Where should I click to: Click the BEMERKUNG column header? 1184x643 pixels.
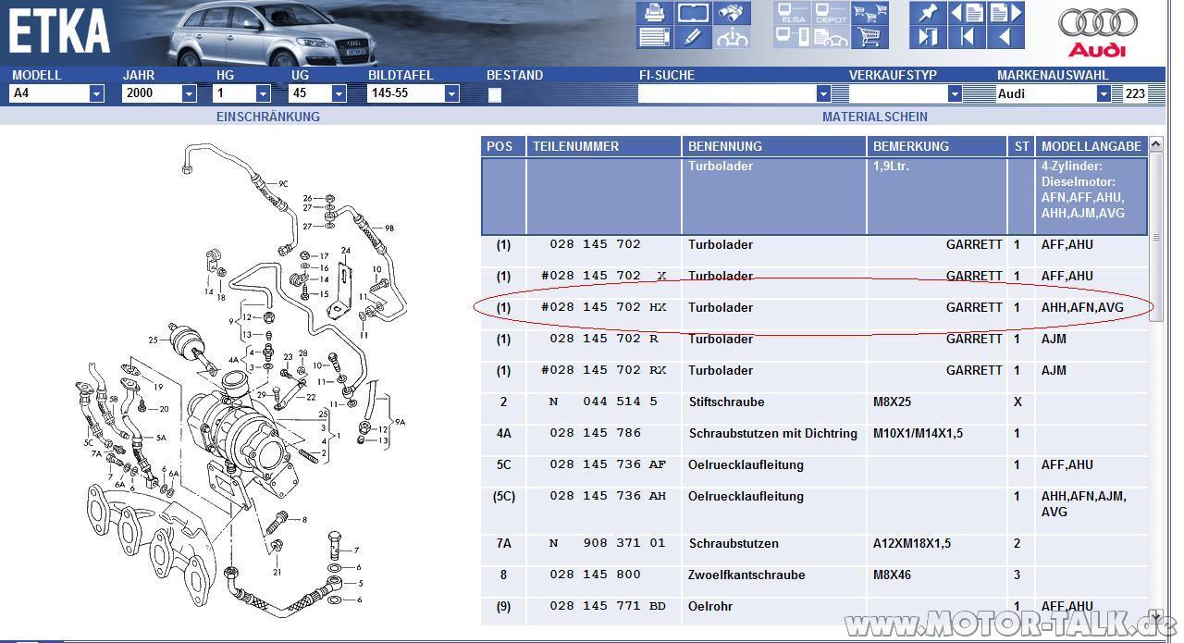[x=937, y=146]
